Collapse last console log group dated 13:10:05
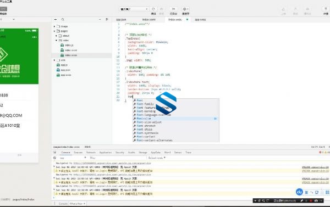330x207 pixels. tap(54, 190)
